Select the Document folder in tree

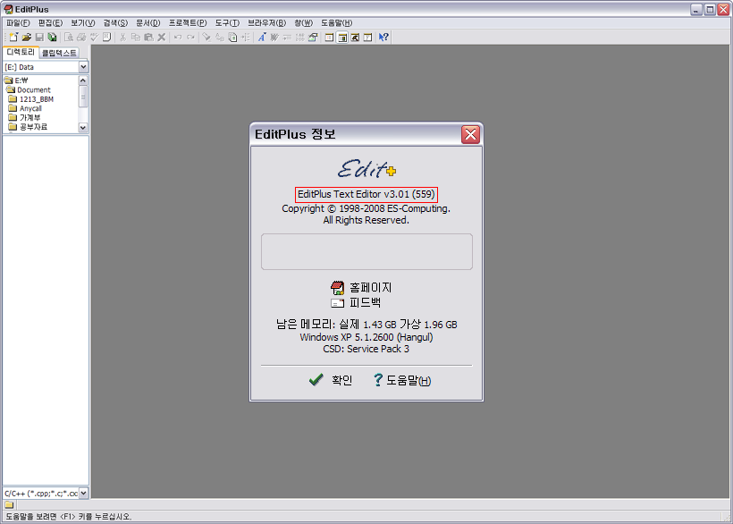33,89
